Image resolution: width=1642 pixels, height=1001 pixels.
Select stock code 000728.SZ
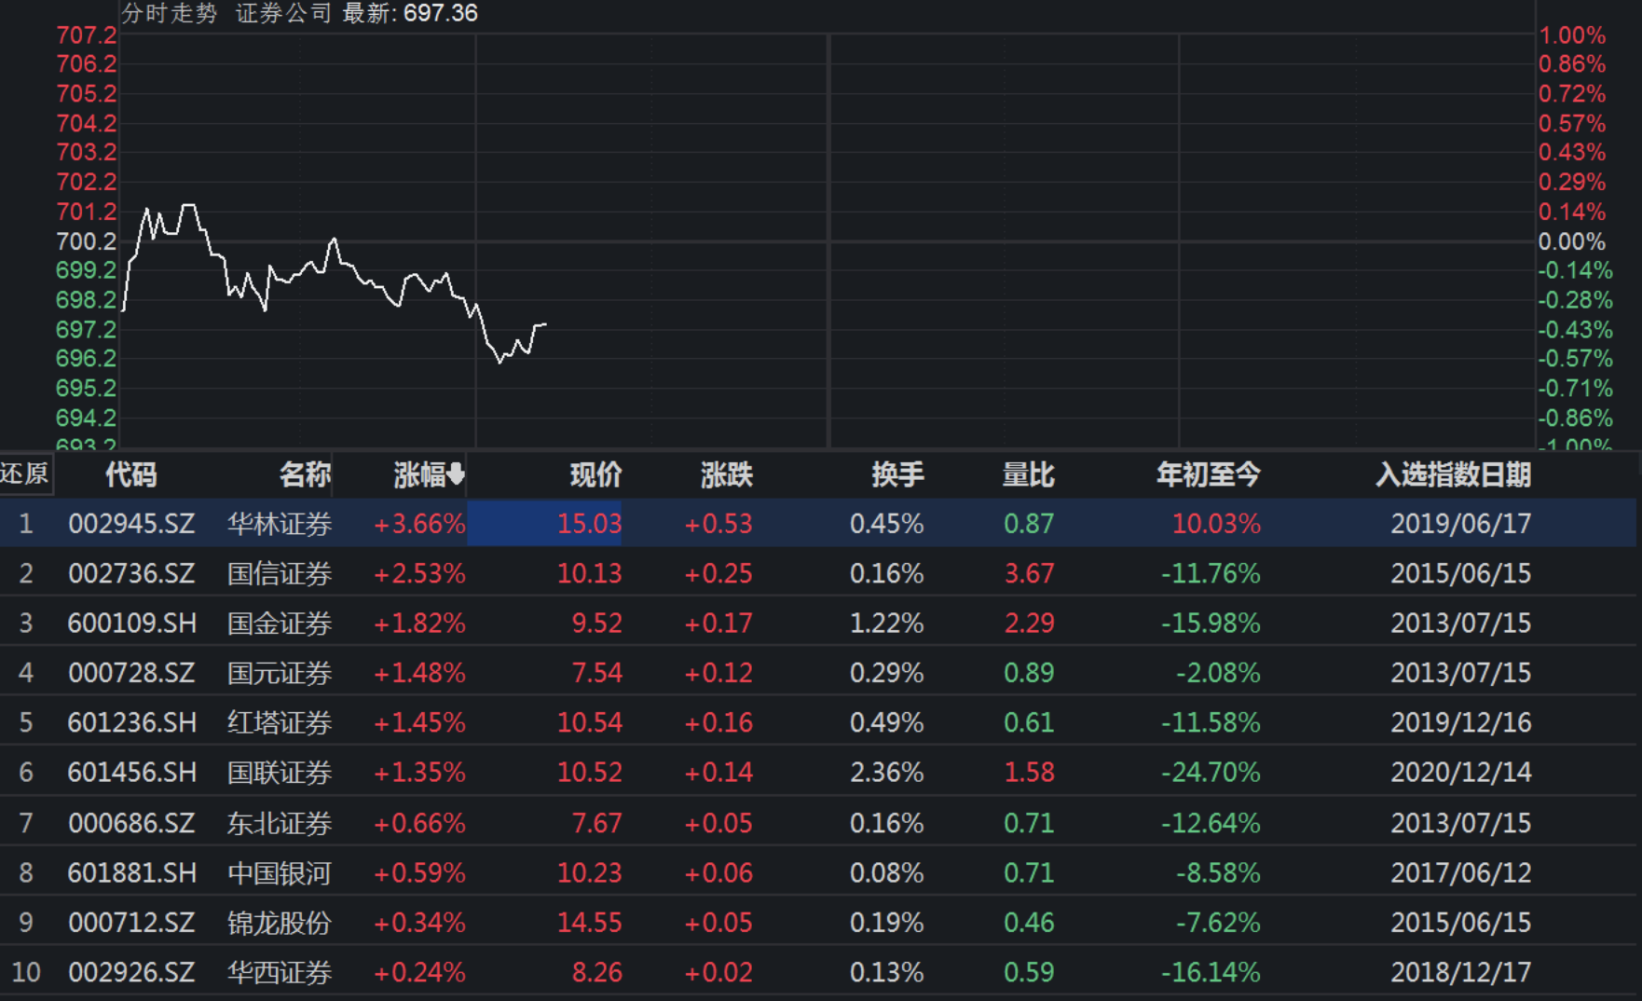131,673
